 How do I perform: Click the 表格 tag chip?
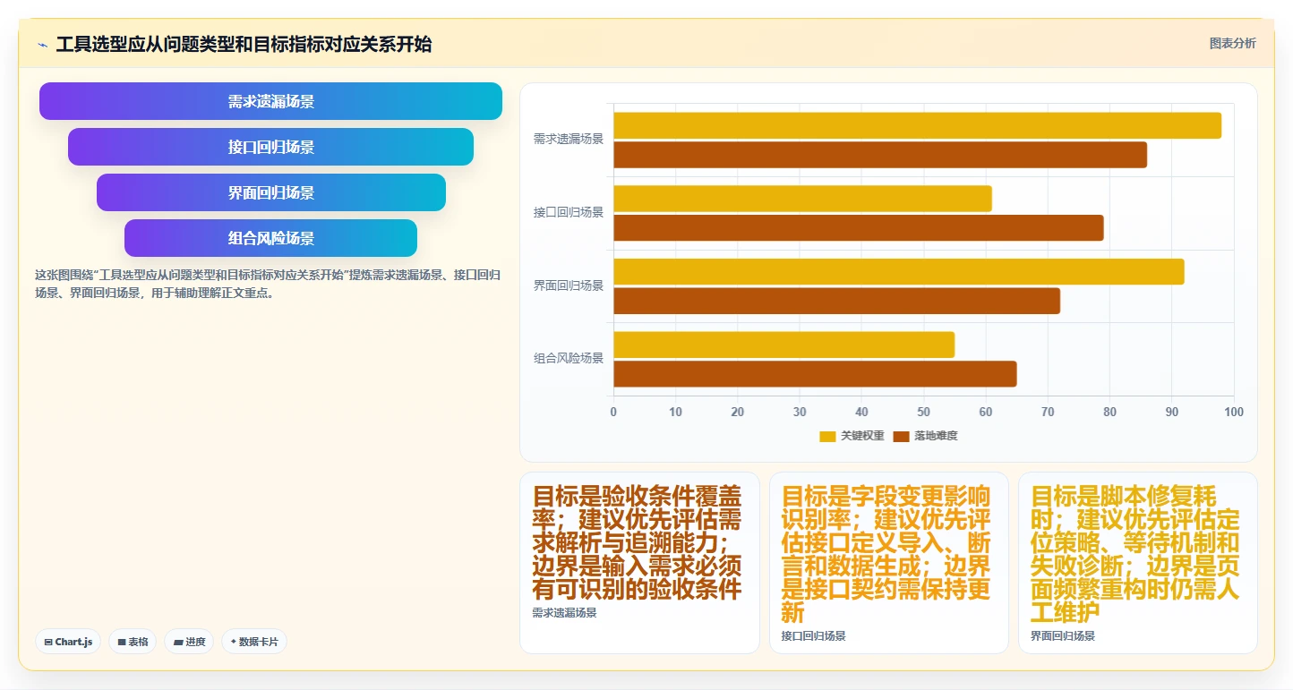[133, 642]
